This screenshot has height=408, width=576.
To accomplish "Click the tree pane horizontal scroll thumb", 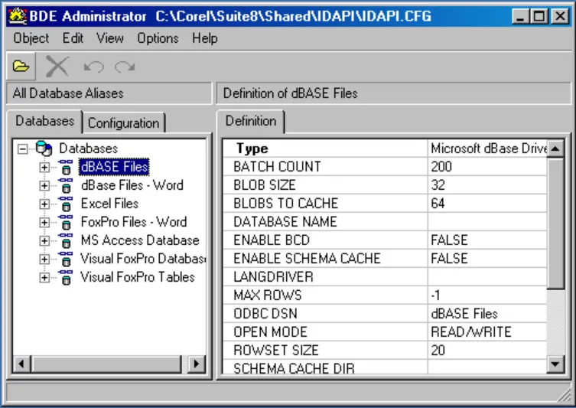I will pyautogui.click(x=106, y=364).
